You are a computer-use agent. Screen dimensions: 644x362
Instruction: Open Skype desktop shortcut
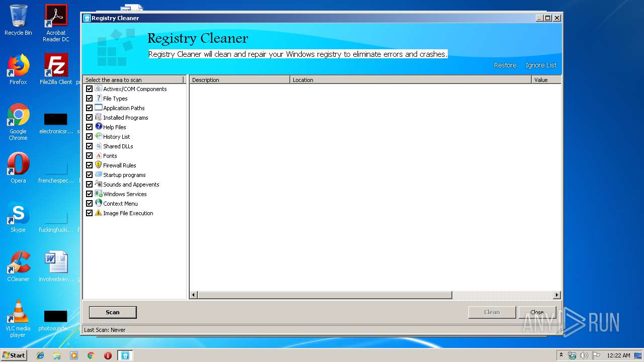(x=18, y=217)
